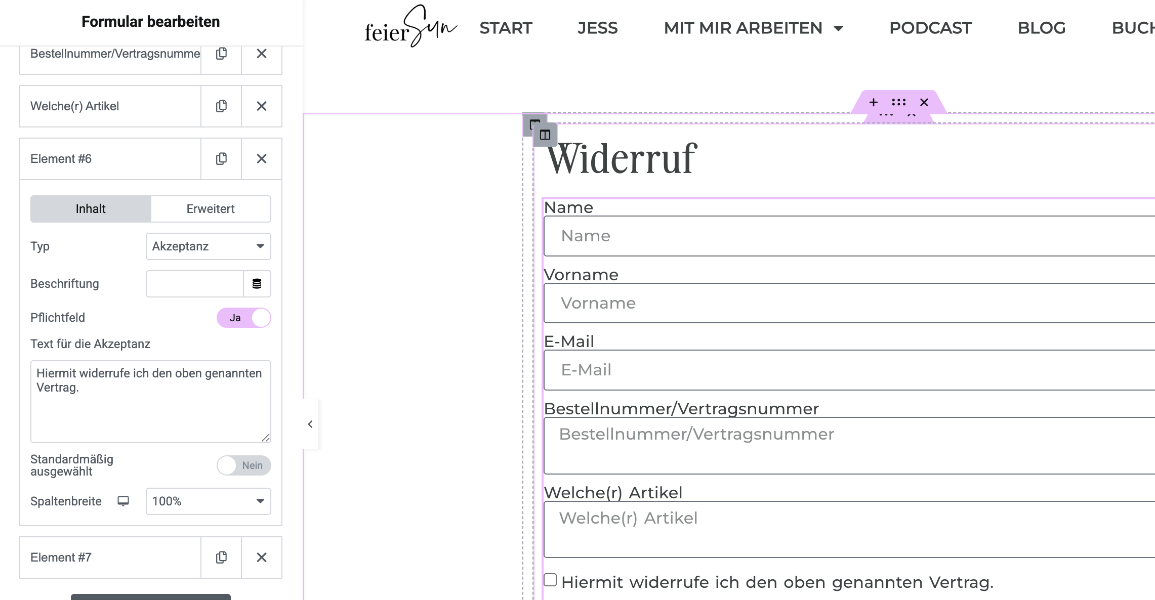
Task: Open the Spaltenbreite dropdown
Action: [x=208, y=501]
